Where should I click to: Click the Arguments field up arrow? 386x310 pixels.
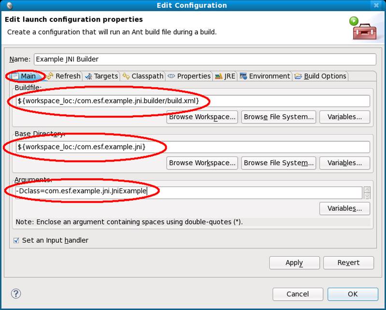pos(367,190)
